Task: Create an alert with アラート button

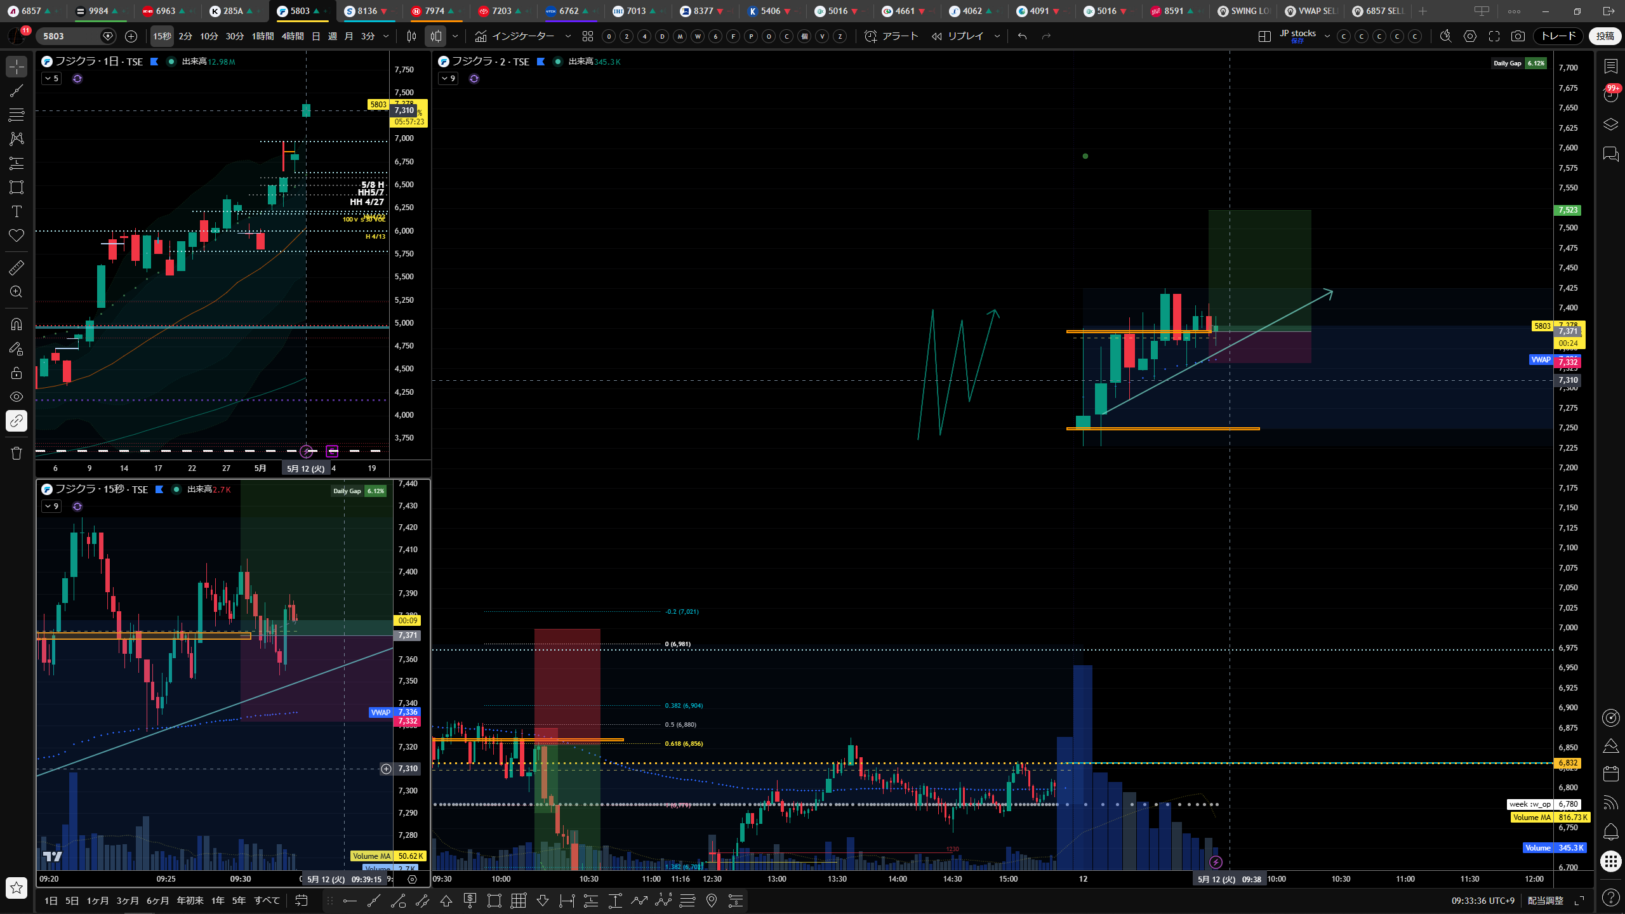Action: pos(892,36)
